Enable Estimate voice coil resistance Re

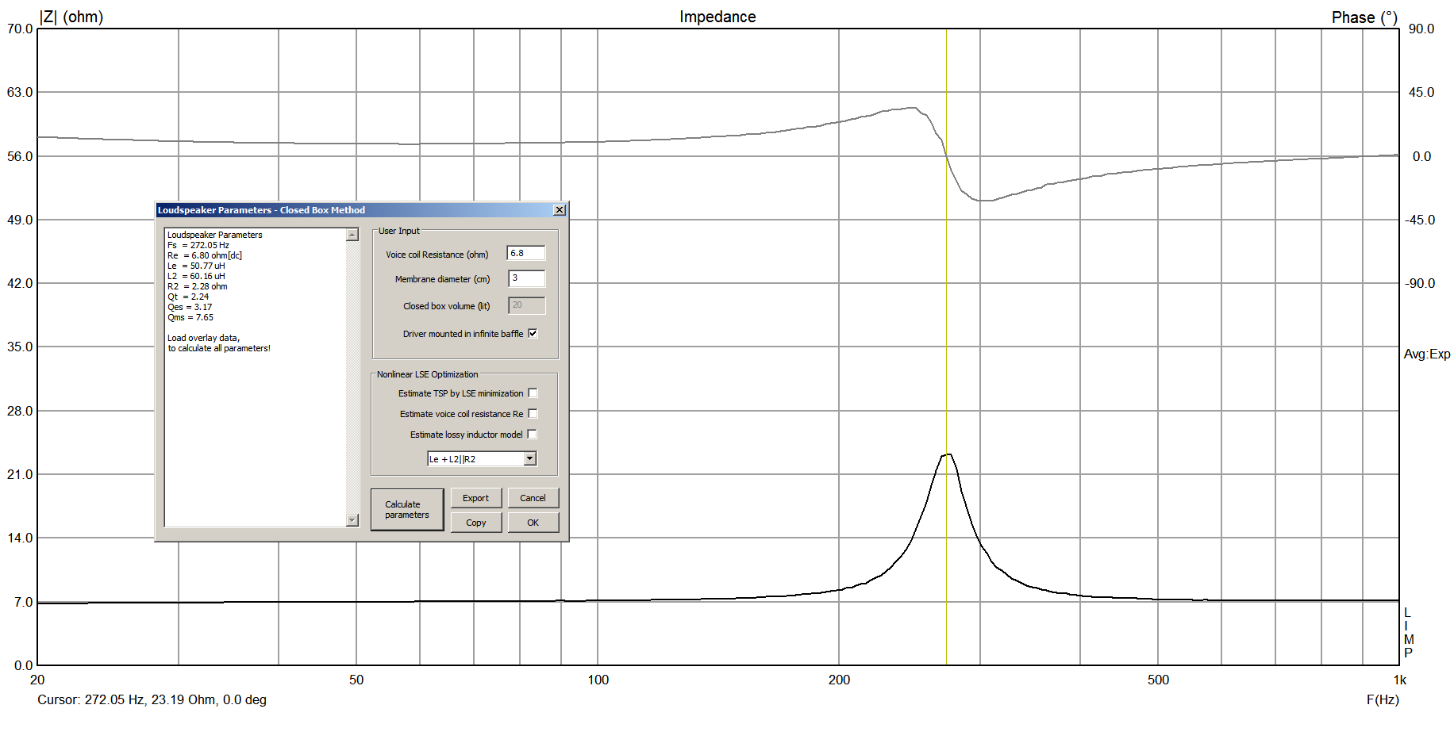533,414
